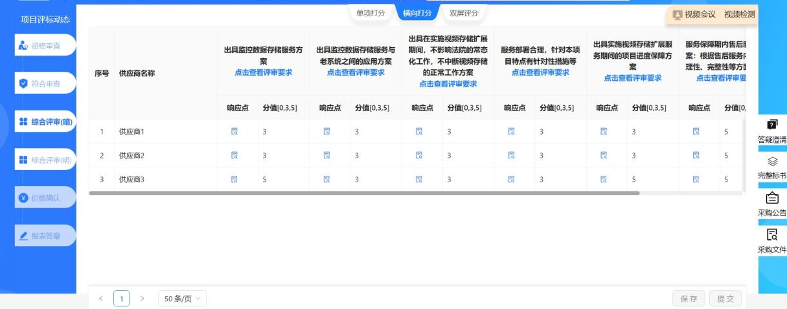
Task: Switch to 单项打分 tab
Action: pyautogui.click(x=371, y=13)
